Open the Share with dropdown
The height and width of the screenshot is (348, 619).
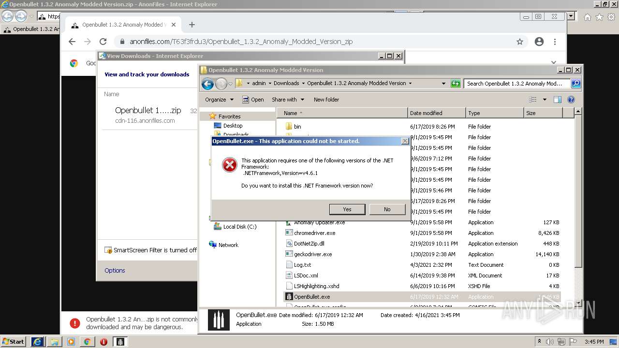[288, 100]
